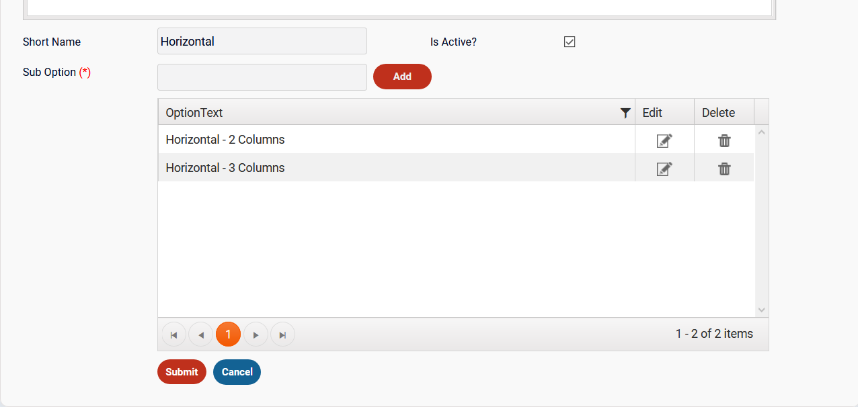Go to next page of grid
Viewport: 858px width, 407px height.
tap(256, 334)
